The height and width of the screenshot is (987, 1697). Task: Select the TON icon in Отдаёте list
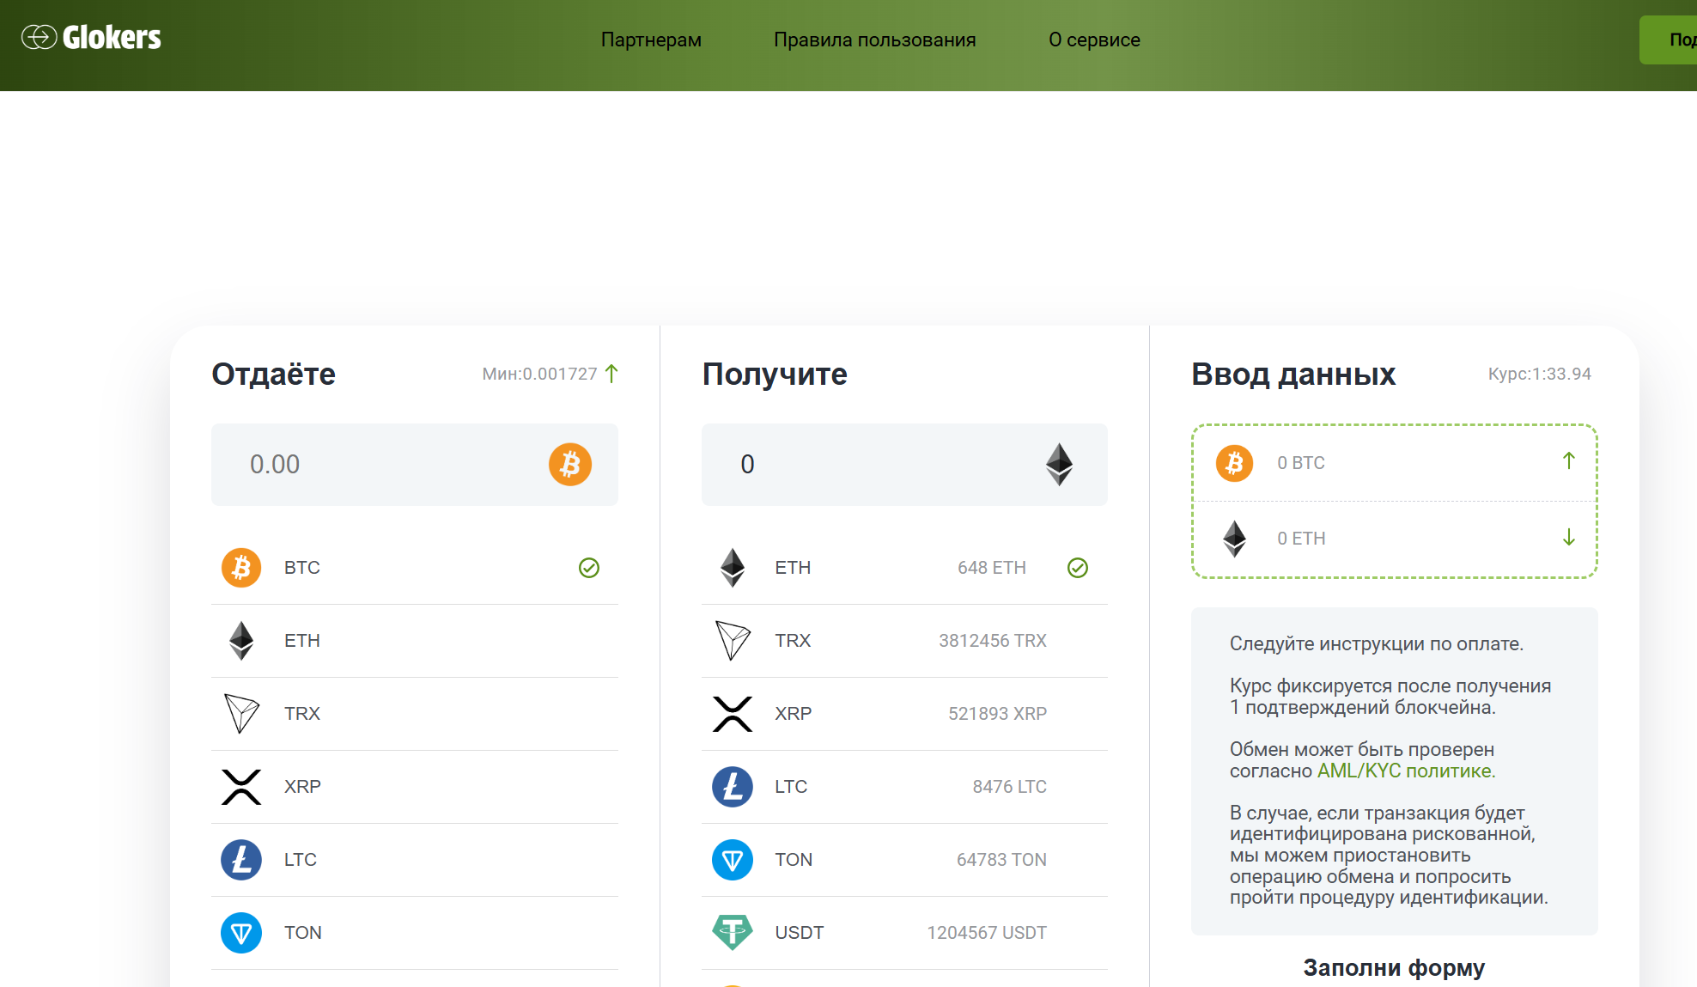click(241, 933)
